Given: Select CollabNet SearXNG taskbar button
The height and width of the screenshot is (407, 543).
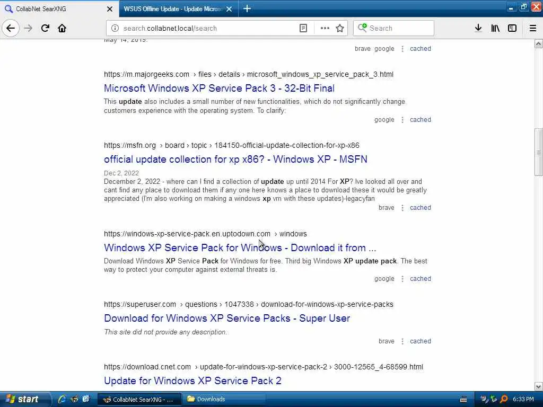Looking at the screenshot, I should [139, 399].
